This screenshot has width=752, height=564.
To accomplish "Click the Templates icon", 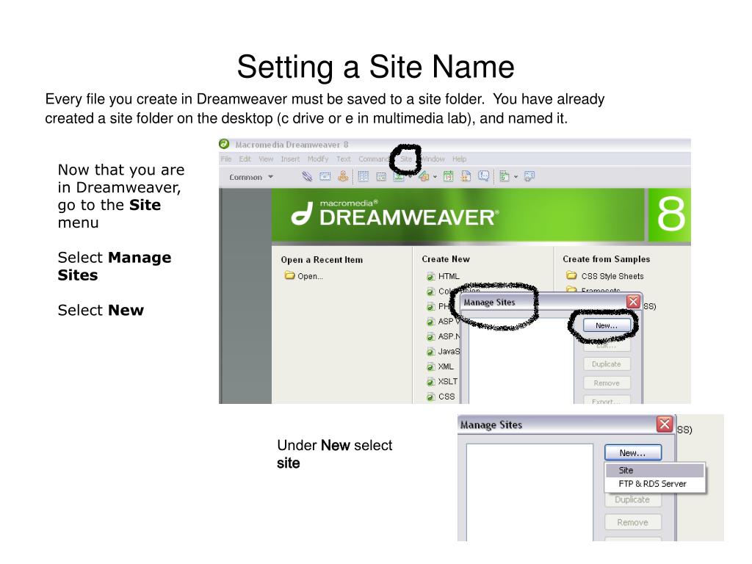I will 504,176.
